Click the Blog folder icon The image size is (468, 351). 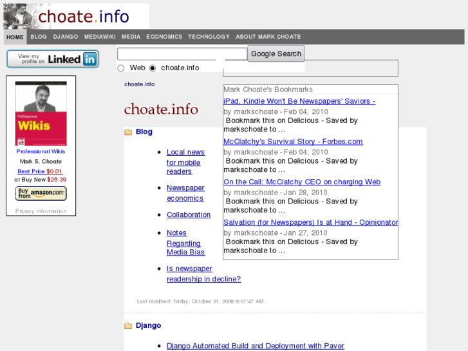128,132
